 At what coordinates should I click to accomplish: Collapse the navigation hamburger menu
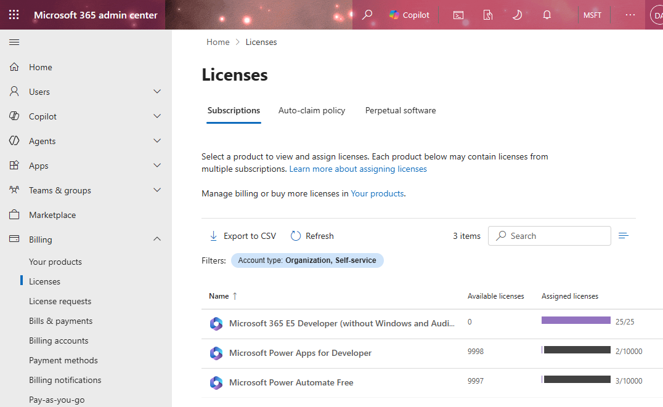(x=14, y=42)
